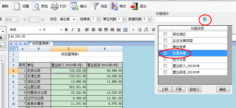Click the 分组字段 column header
This screenshot has width=236, height=108.
tap(200, 28)
